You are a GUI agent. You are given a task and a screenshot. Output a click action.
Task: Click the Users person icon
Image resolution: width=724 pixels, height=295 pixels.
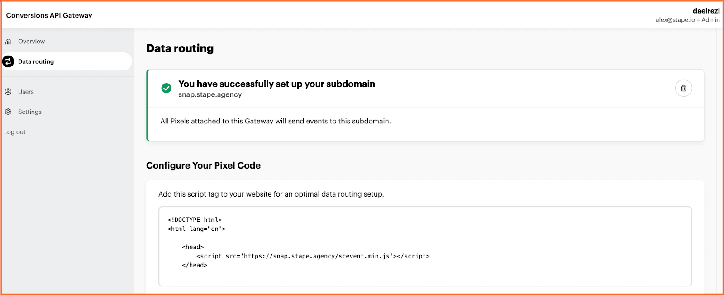(8, 92)
